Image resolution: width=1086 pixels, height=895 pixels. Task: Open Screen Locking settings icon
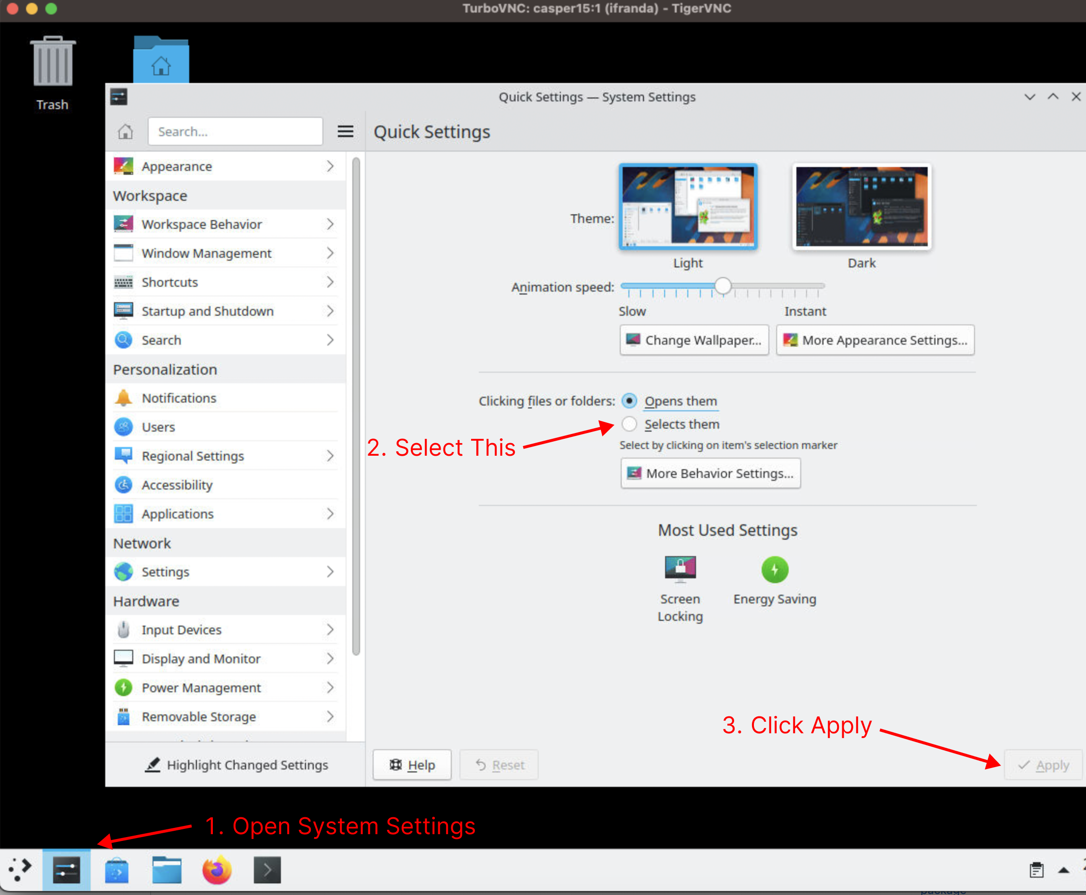680,570
